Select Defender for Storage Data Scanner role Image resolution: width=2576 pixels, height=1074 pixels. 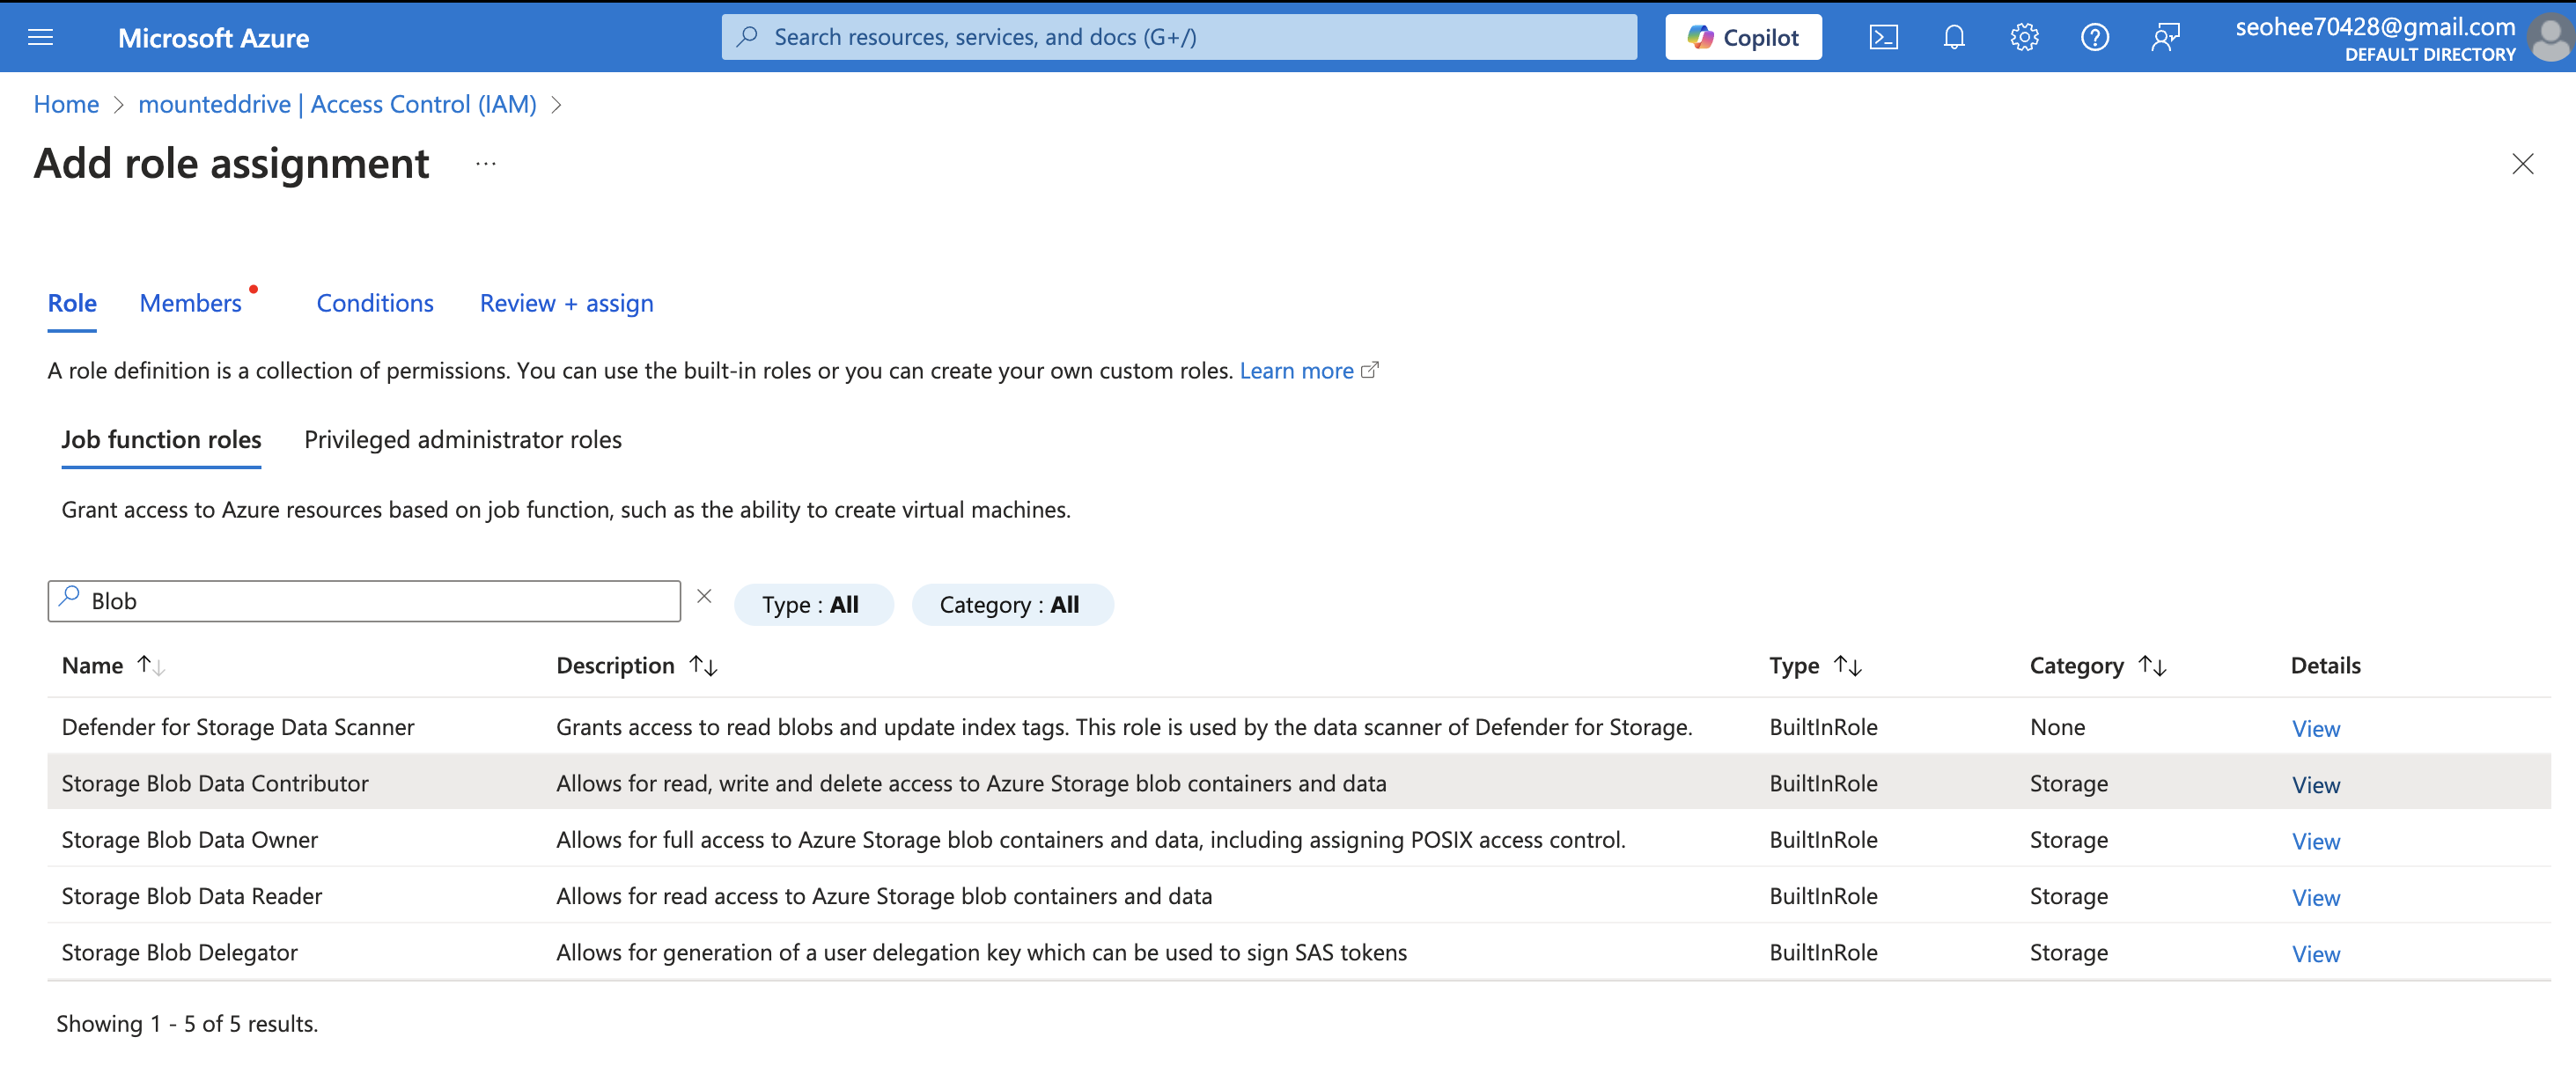(238, 727)
